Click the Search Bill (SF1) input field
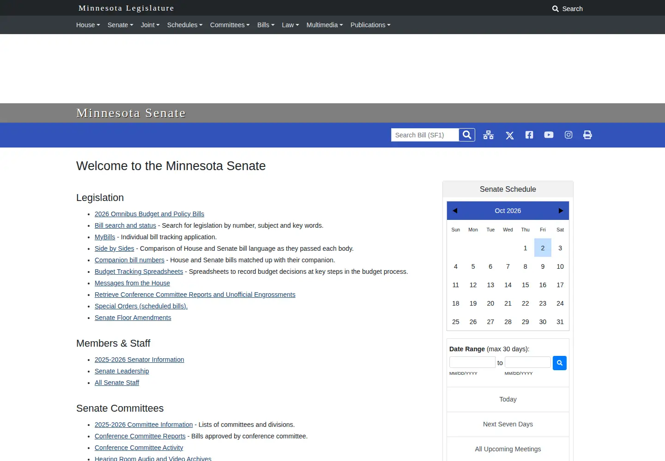Image resolution: width=665 pixels, height=461 pixels. 425,135
